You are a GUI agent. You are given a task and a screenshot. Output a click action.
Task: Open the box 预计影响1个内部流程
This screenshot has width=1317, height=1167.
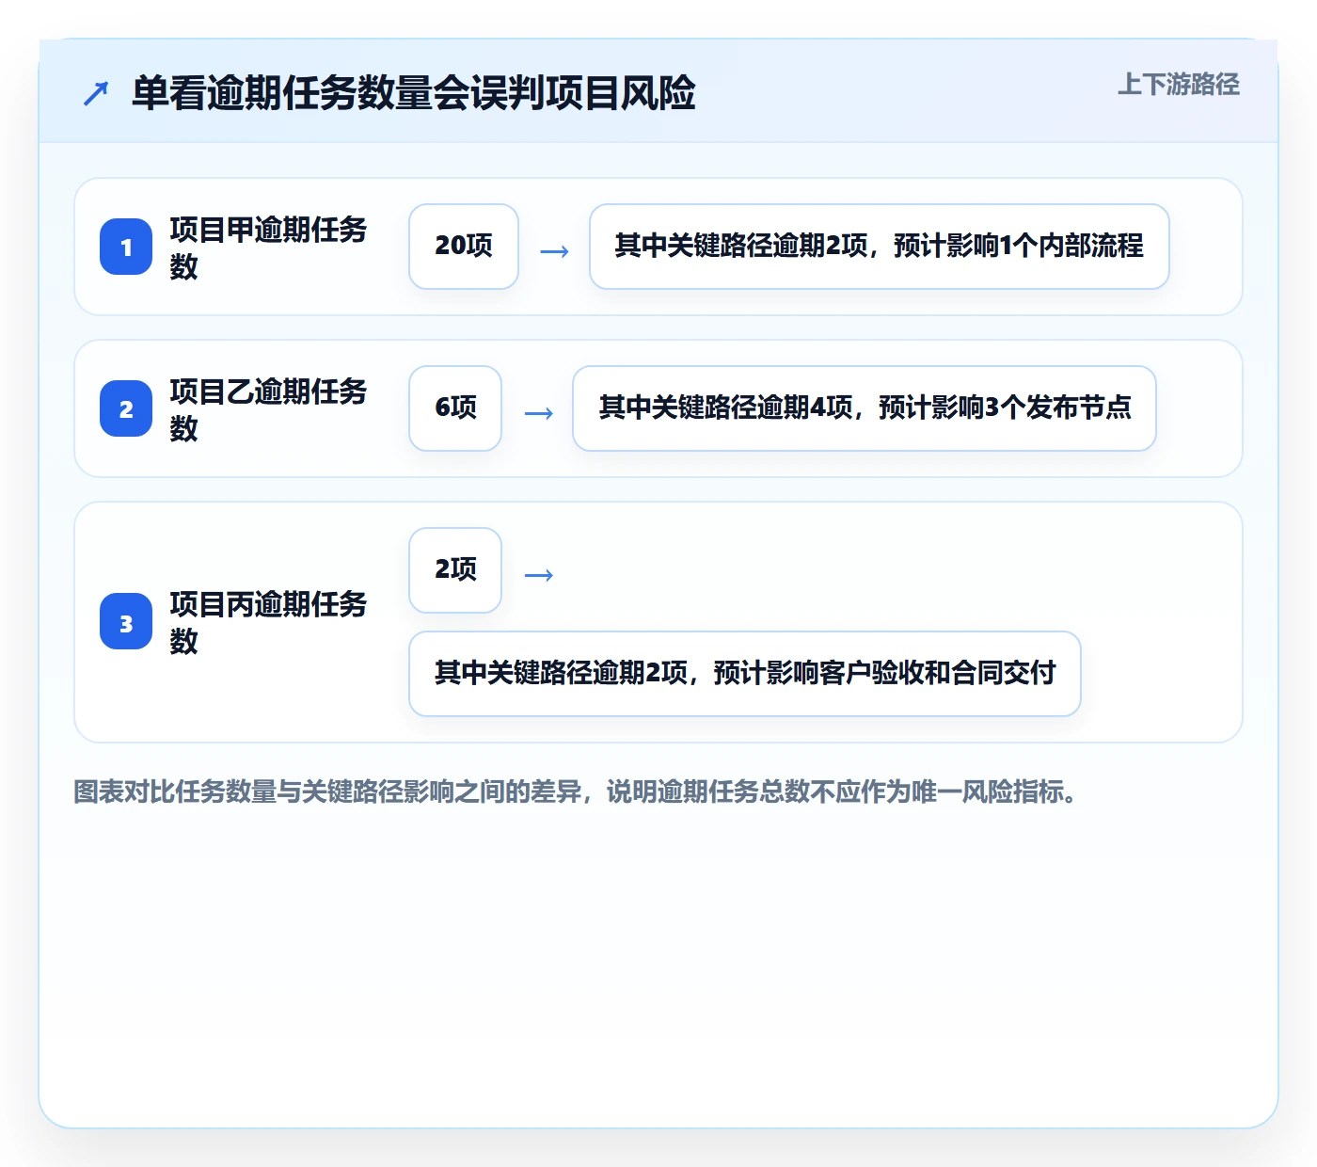point(880,247)
